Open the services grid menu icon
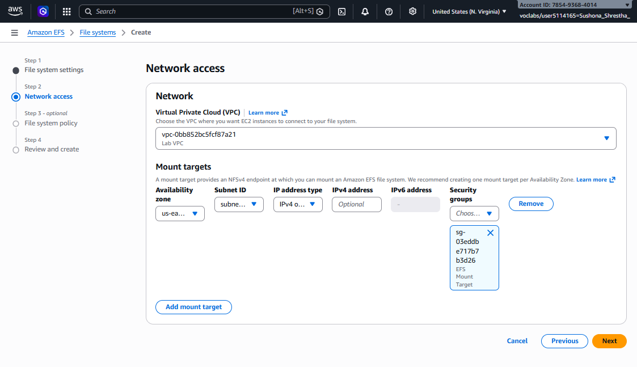 pyautogui.click(x=66, y=11)
